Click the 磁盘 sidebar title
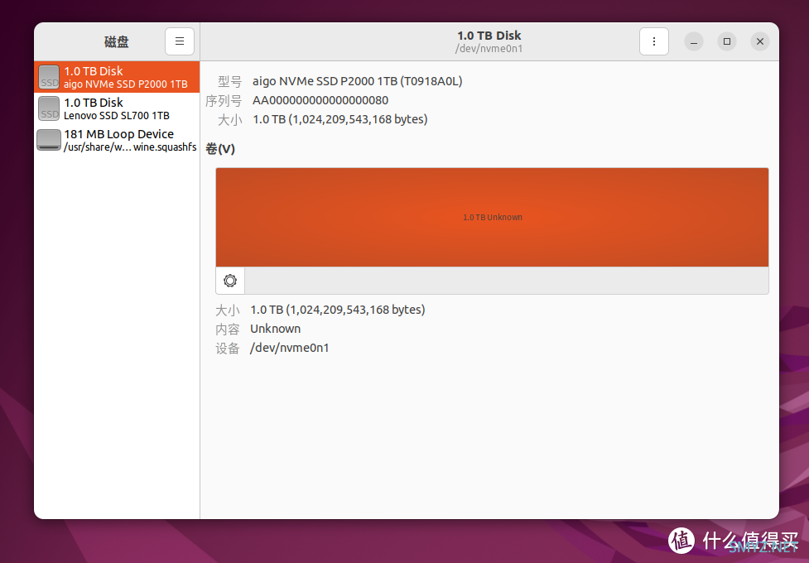 point(117,41)
